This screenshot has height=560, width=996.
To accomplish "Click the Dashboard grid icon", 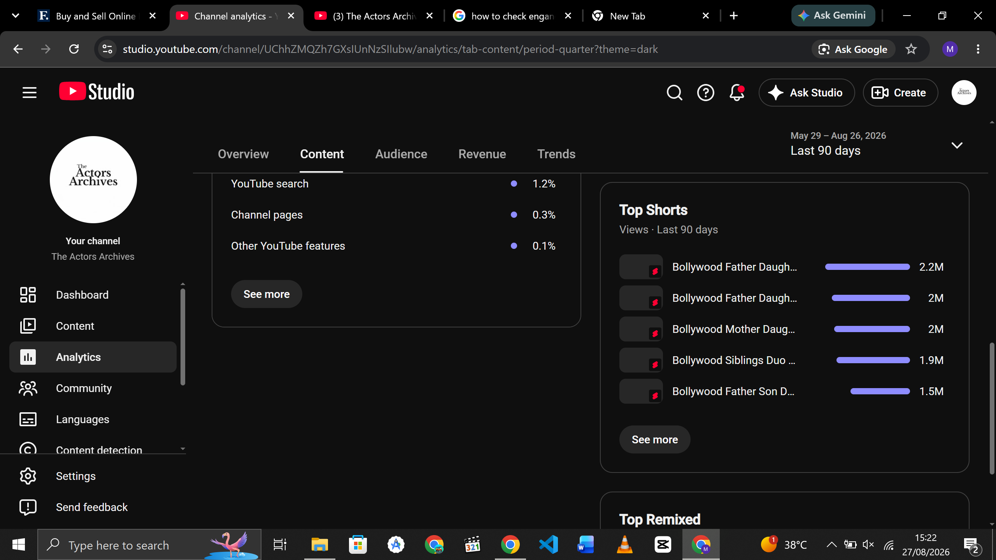I will tap(28, 295).
